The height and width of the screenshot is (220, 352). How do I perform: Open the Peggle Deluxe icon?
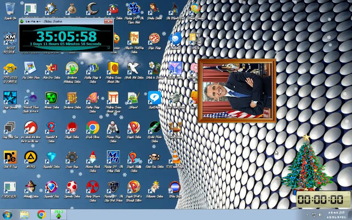coord(134,127)
